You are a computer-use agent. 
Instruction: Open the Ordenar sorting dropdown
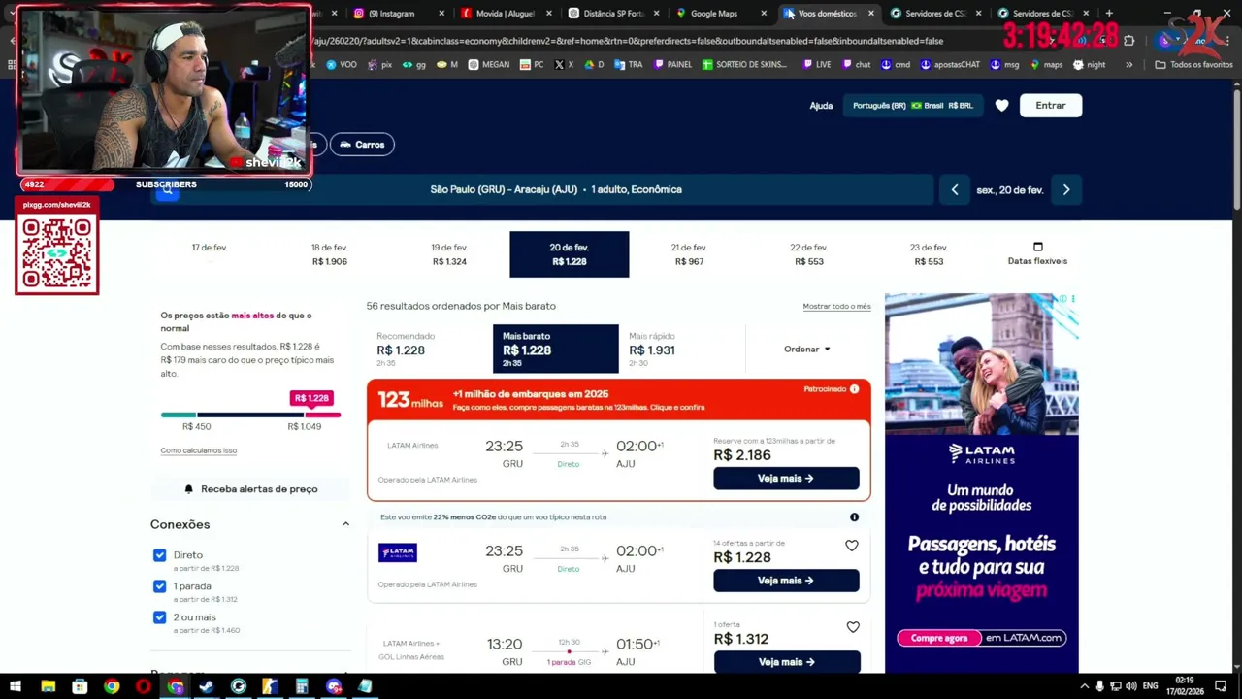[807, 349]
